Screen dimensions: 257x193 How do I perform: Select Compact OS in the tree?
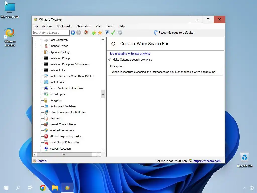coord(57,70)
